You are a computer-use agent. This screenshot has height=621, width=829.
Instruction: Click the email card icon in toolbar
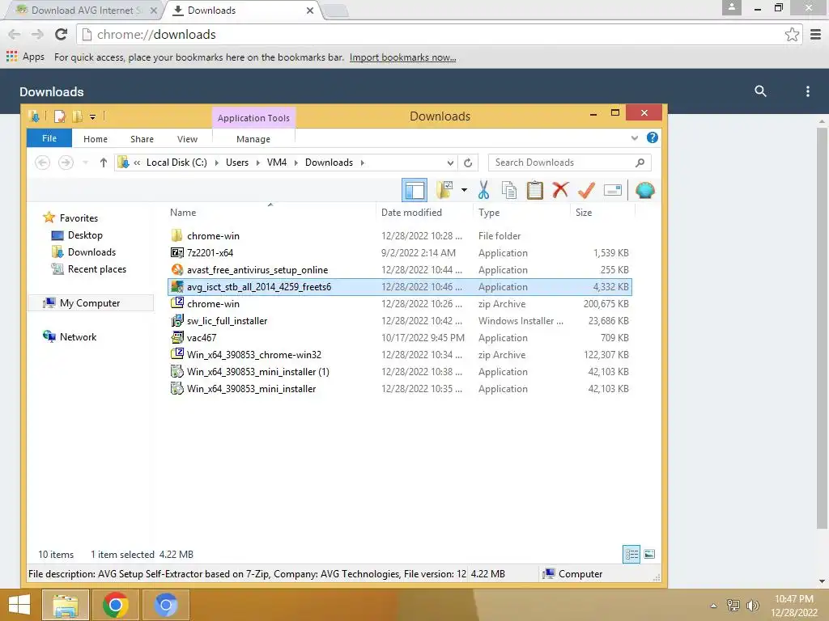612,190
